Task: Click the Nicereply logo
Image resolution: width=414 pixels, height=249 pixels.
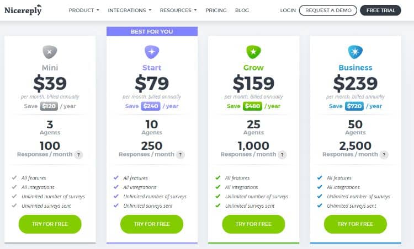Action: click(x=23, y=10)
